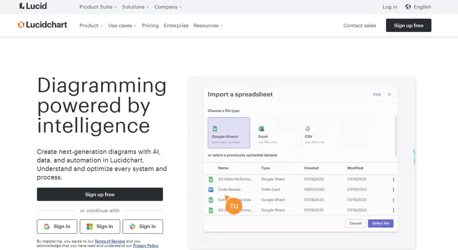Viewport: 458px width, 250px height.
Task: Click the 09/07/2020 created date
Action: pos(314,190)
